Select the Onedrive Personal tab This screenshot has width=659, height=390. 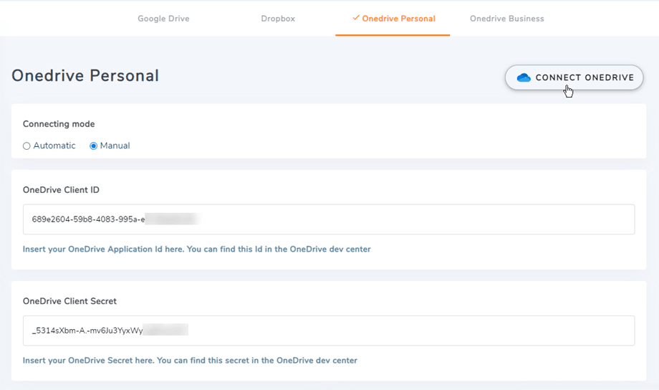[x=398, y=19]
